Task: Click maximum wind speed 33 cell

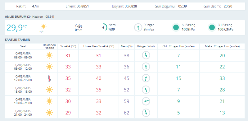Action: tap(222, 78)
